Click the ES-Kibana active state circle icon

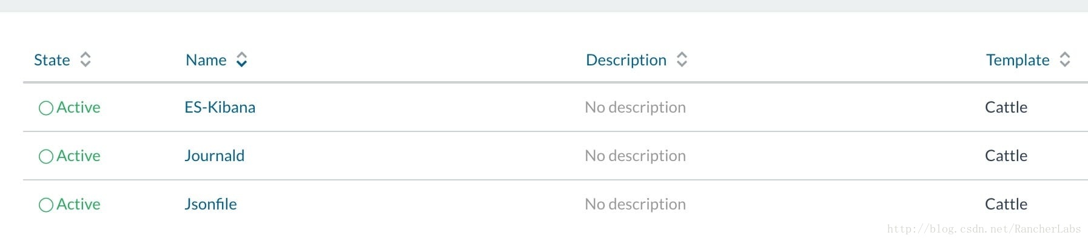[x=46, y=108]
